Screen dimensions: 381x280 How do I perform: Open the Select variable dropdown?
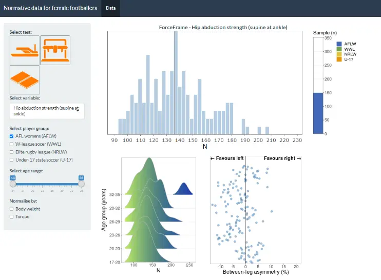[x=47, y=111]
